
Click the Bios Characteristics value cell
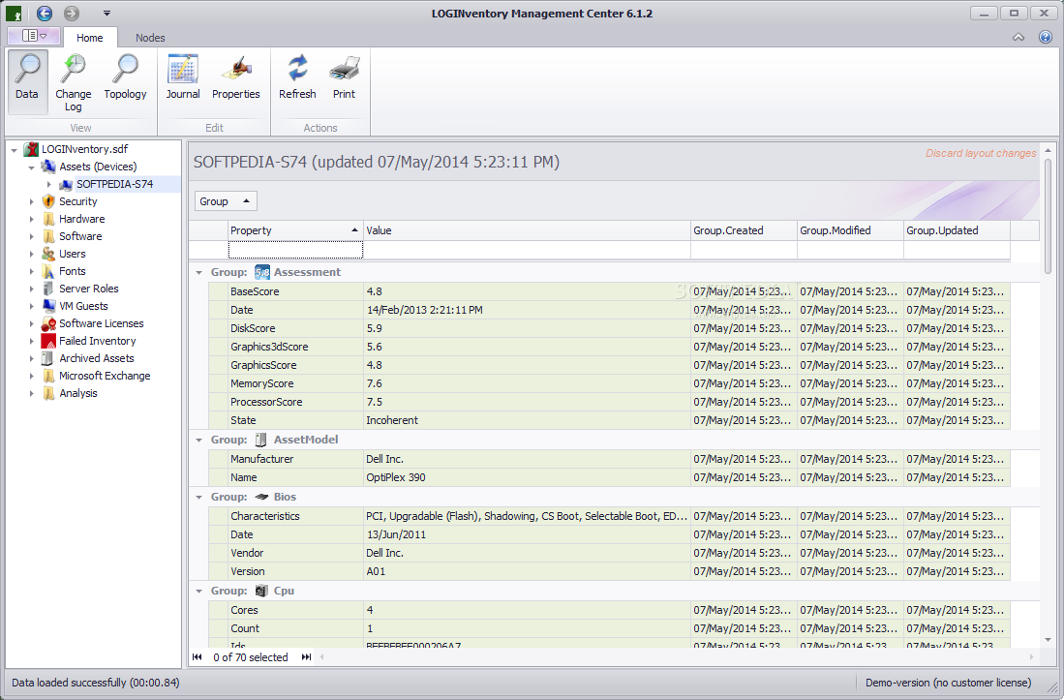tap(527, 516)
